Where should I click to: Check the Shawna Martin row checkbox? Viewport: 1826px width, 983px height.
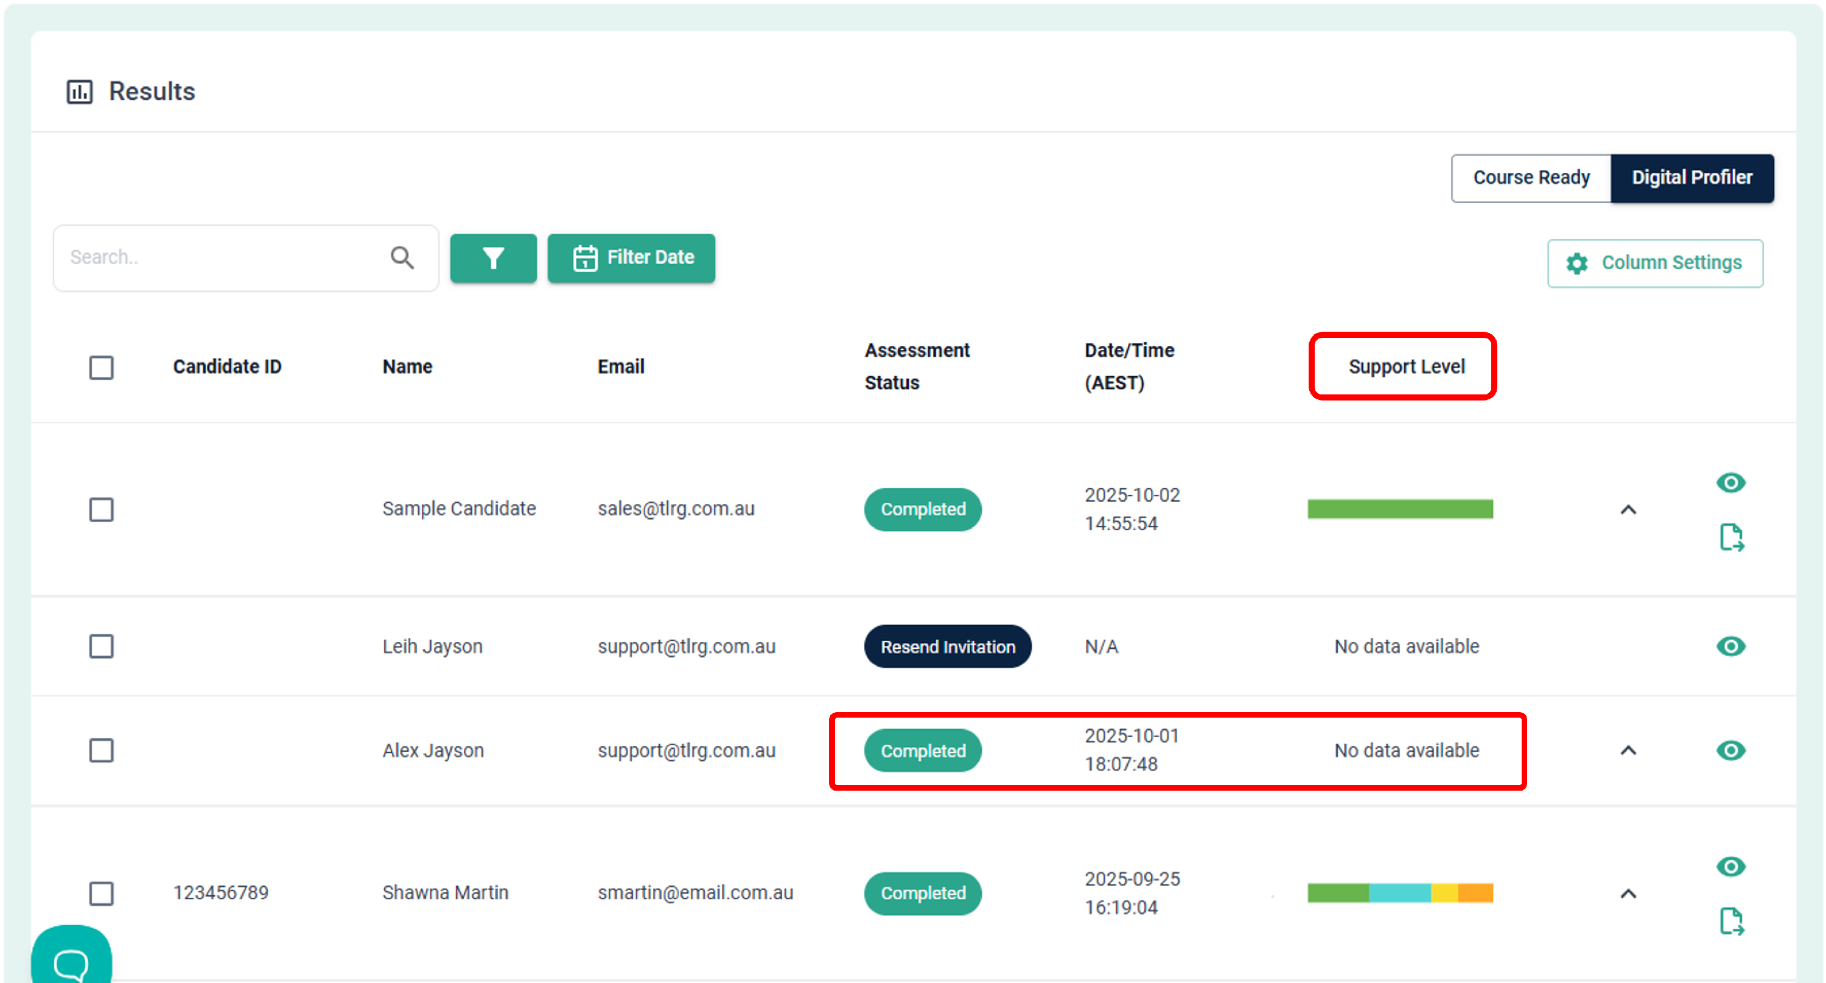[102, 893]
